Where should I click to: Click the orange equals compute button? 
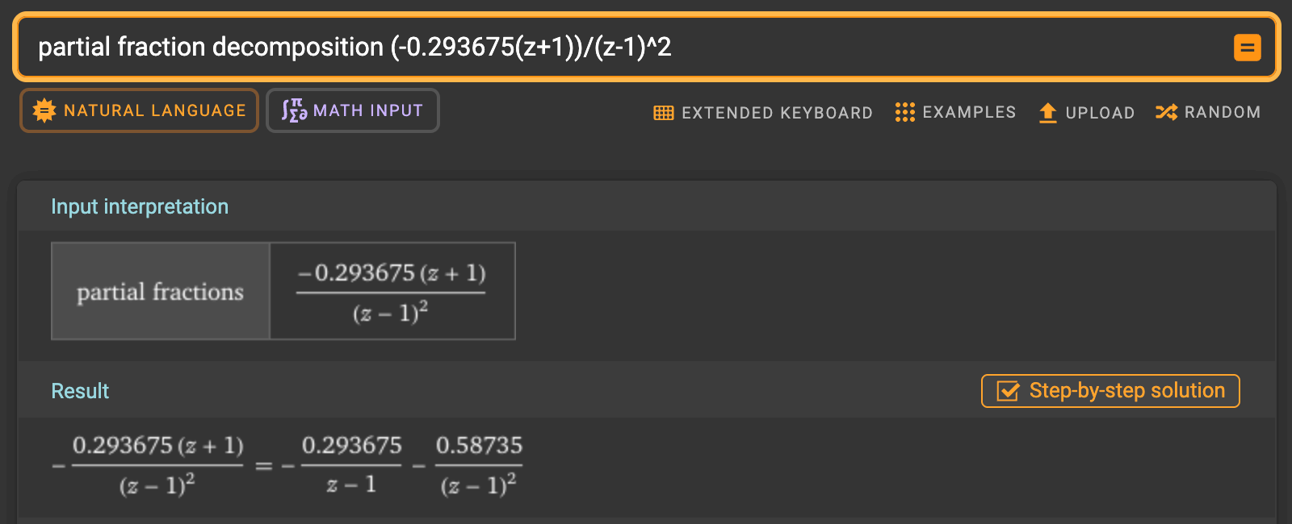point(1247,48)
